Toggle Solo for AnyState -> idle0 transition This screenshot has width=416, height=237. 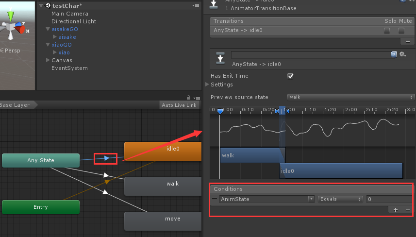pyautogui.click(x=387, y=31)
